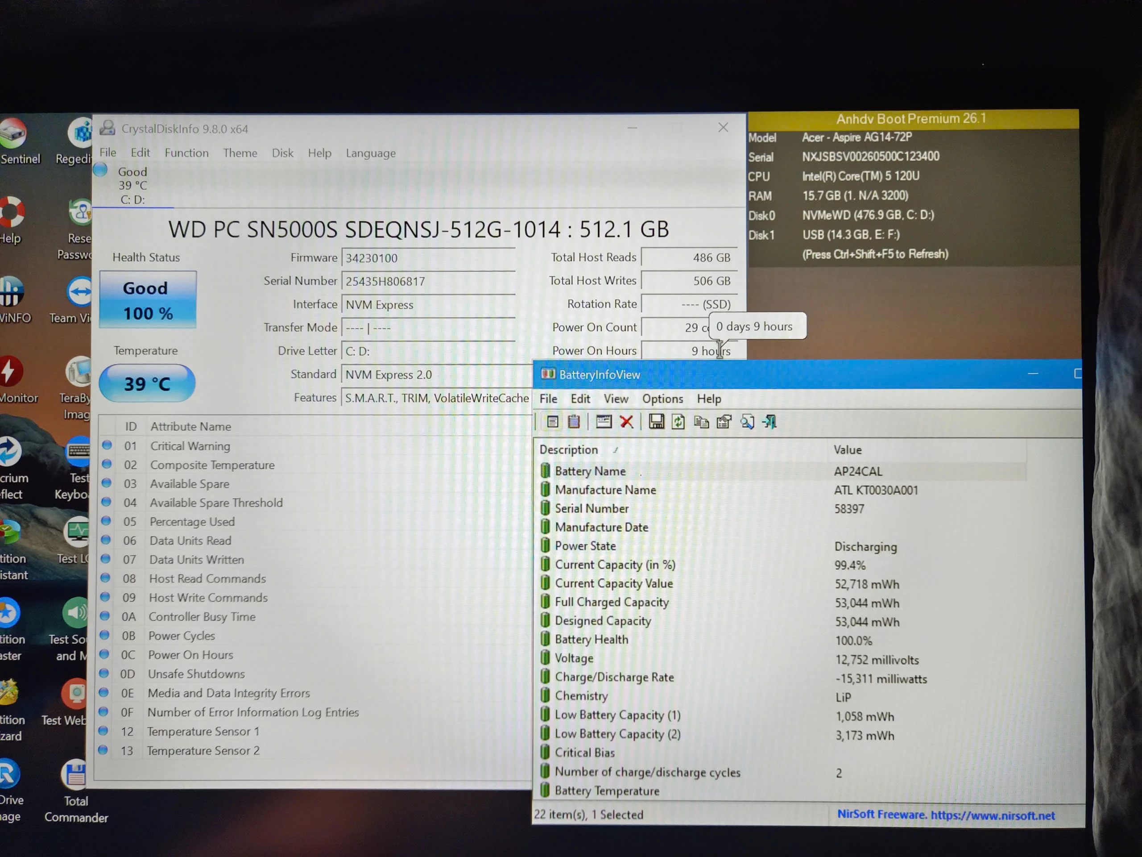This screenshot has width=1142, height=857.
Task: Click the first document icon in BatteryInfoView toolbar
Action: click(x=552, y=422)
